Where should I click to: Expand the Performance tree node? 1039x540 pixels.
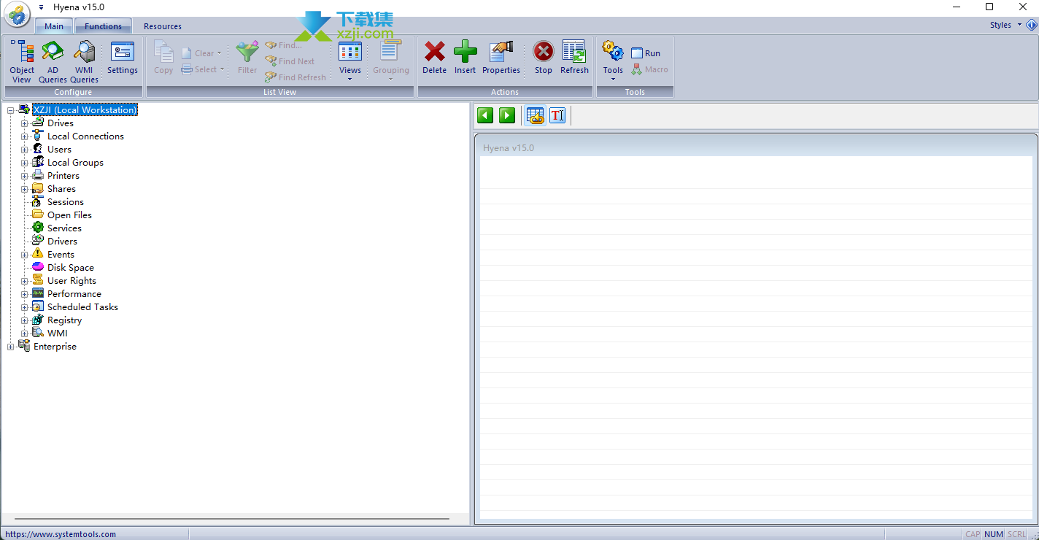[24, 294]
